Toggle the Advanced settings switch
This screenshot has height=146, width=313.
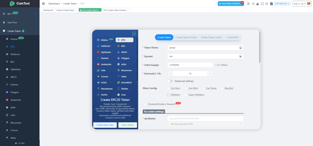tap(170, 81)
